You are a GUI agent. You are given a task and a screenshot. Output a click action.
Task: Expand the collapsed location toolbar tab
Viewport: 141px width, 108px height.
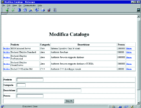[4, 13]
